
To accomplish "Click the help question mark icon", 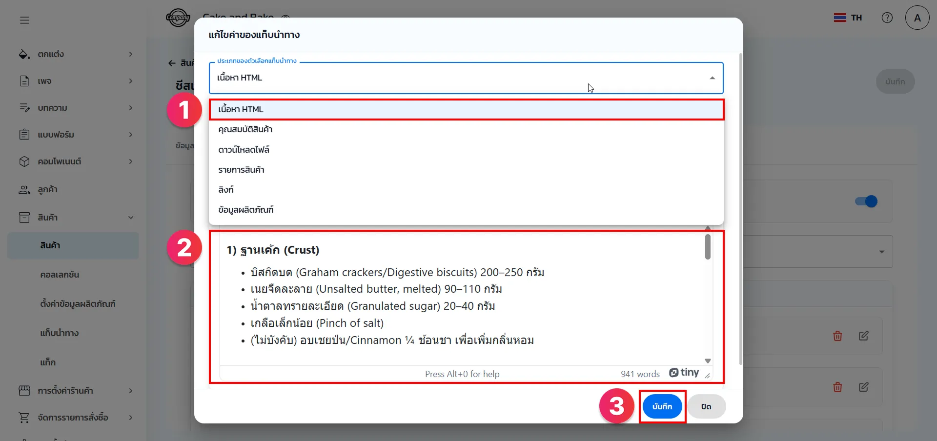I will coord(887,18).
